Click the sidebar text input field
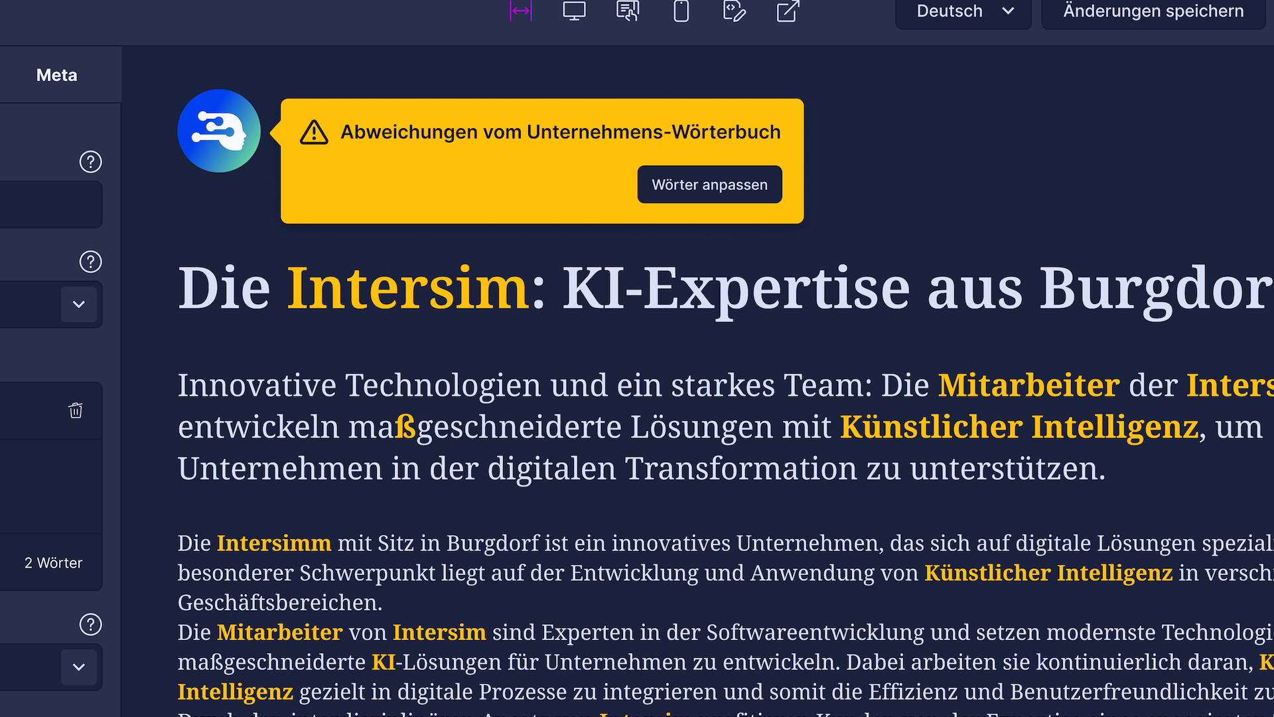 [50, 204]
